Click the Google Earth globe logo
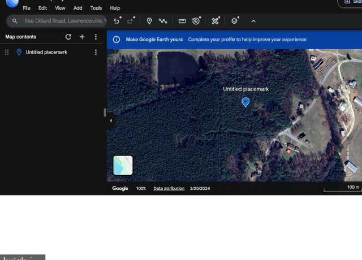The height and width of the screenshot is (260, 362). click(12, 3)
